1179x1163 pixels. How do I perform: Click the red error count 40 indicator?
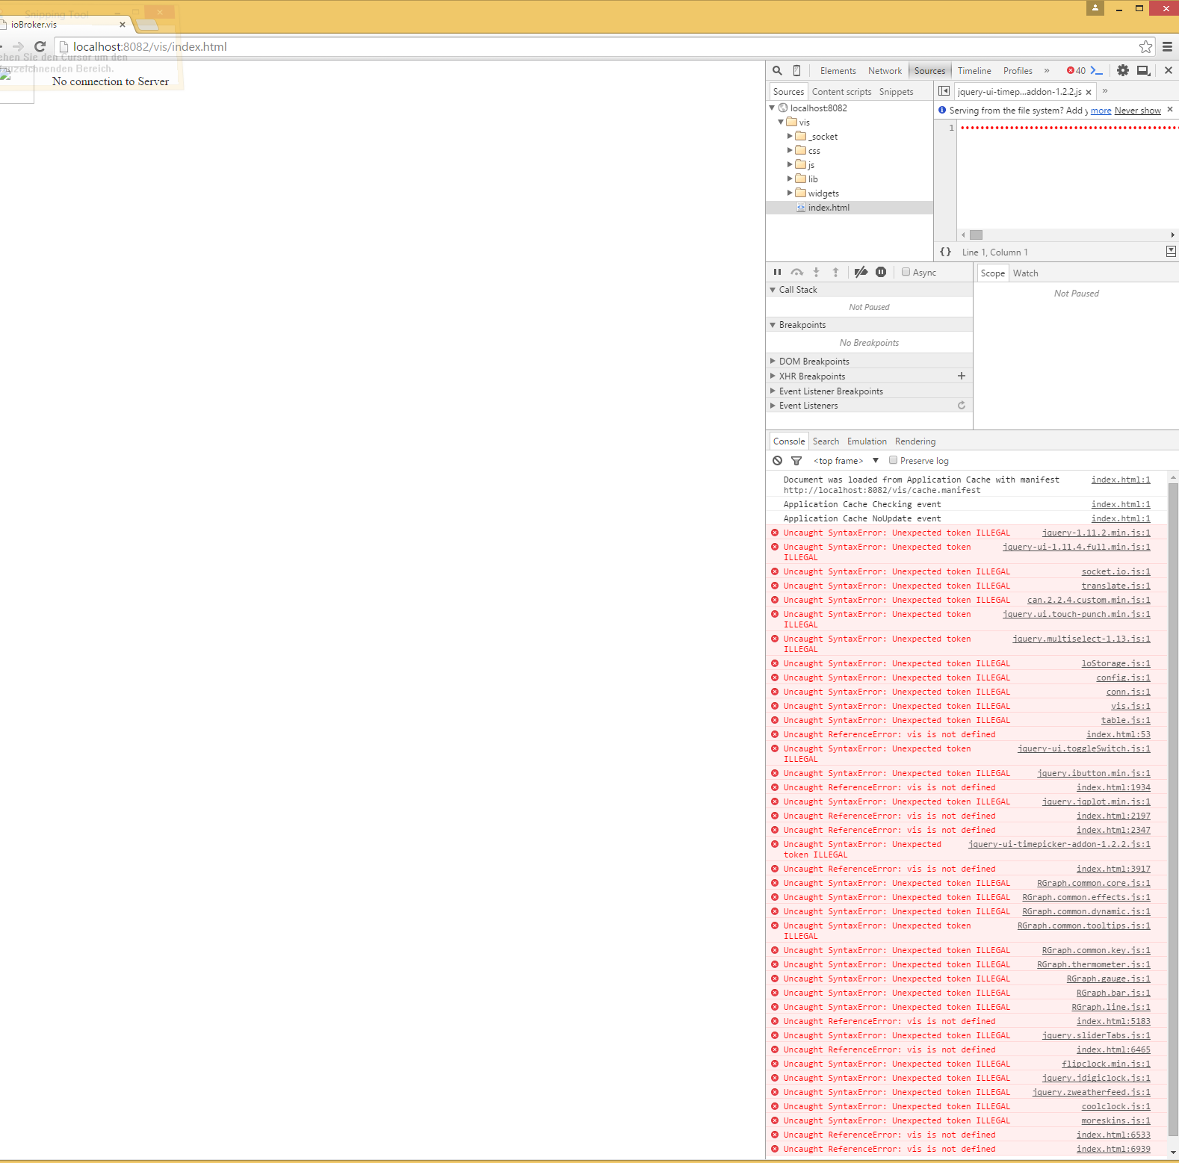pos(1076,70)
